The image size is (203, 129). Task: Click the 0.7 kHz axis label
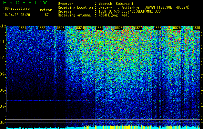click(x=3, y=106)
